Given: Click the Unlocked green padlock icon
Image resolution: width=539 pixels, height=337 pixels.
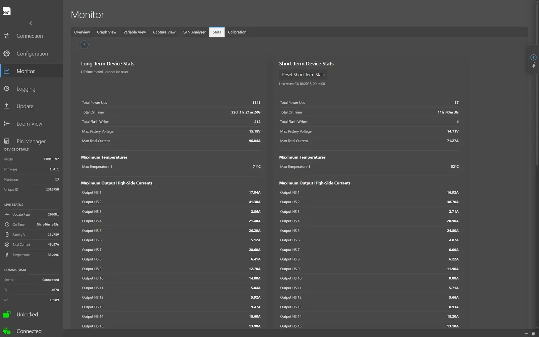Looking at the screenshot, I should [7, 314].
